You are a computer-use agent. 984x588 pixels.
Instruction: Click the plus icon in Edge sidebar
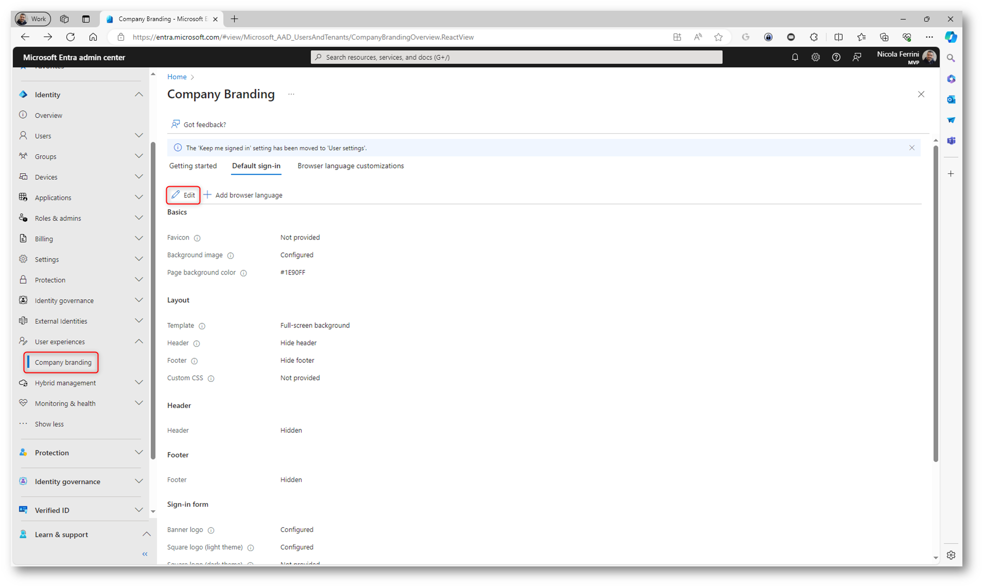tap(951, 174)
